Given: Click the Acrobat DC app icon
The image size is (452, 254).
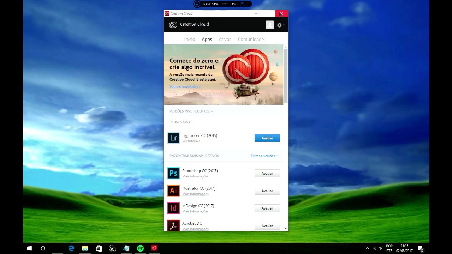Looking at the screenshot, I should pos(173,225).
